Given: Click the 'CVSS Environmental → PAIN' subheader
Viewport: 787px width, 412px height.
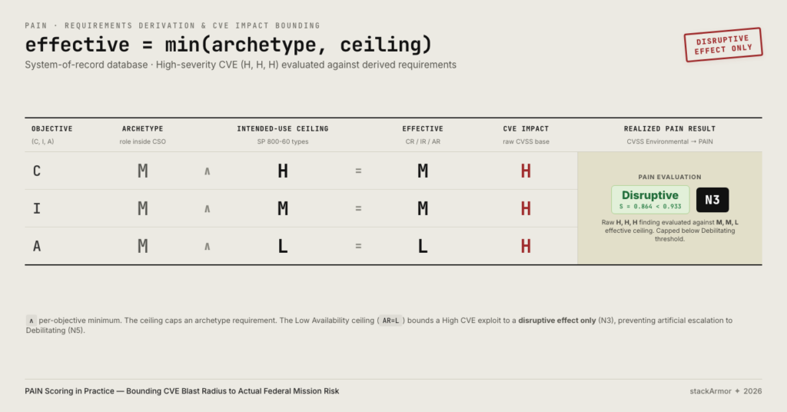Looking at the screenshot, I should (x=669, y=141).
